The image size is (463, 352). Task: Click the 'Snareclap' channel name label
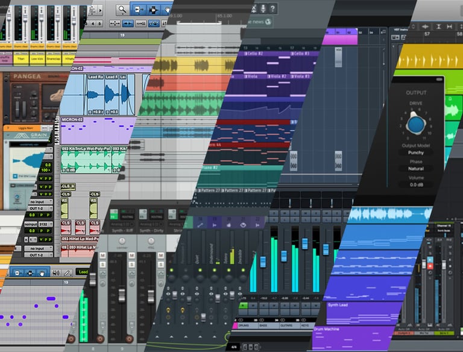click(x=54, y=58)
